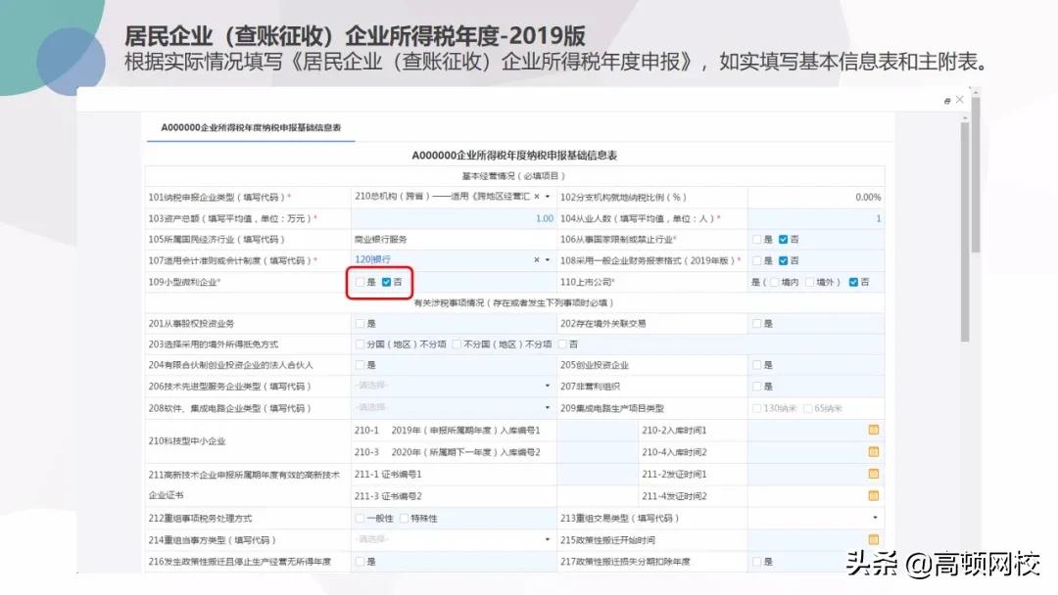
Task: Click the calendar icon beside 211-2发证时间1
Action: [872, 474]
